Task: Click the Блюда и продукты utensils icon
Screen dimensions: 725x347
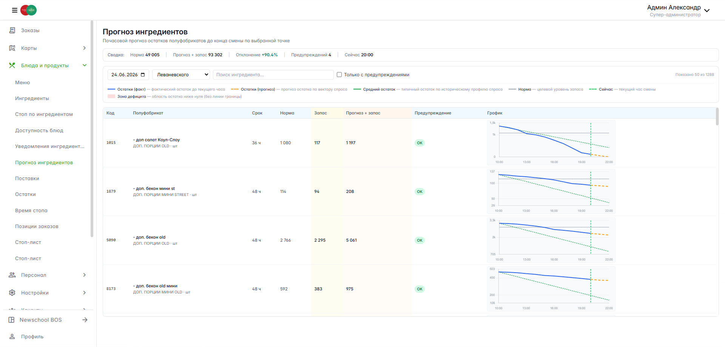Action: pos(12,65)
